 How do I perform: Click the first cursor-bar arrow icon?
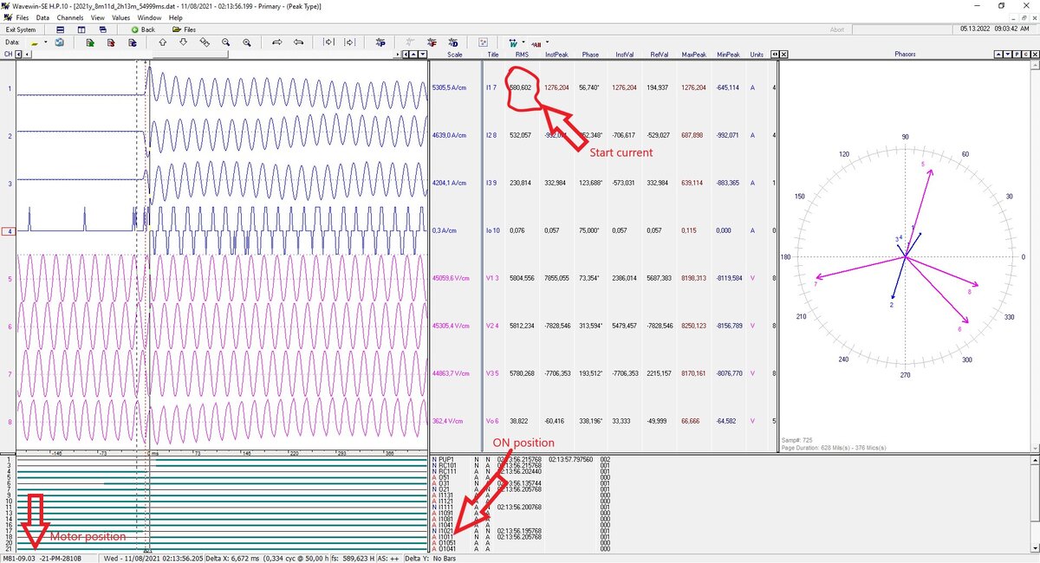[328, 42]
